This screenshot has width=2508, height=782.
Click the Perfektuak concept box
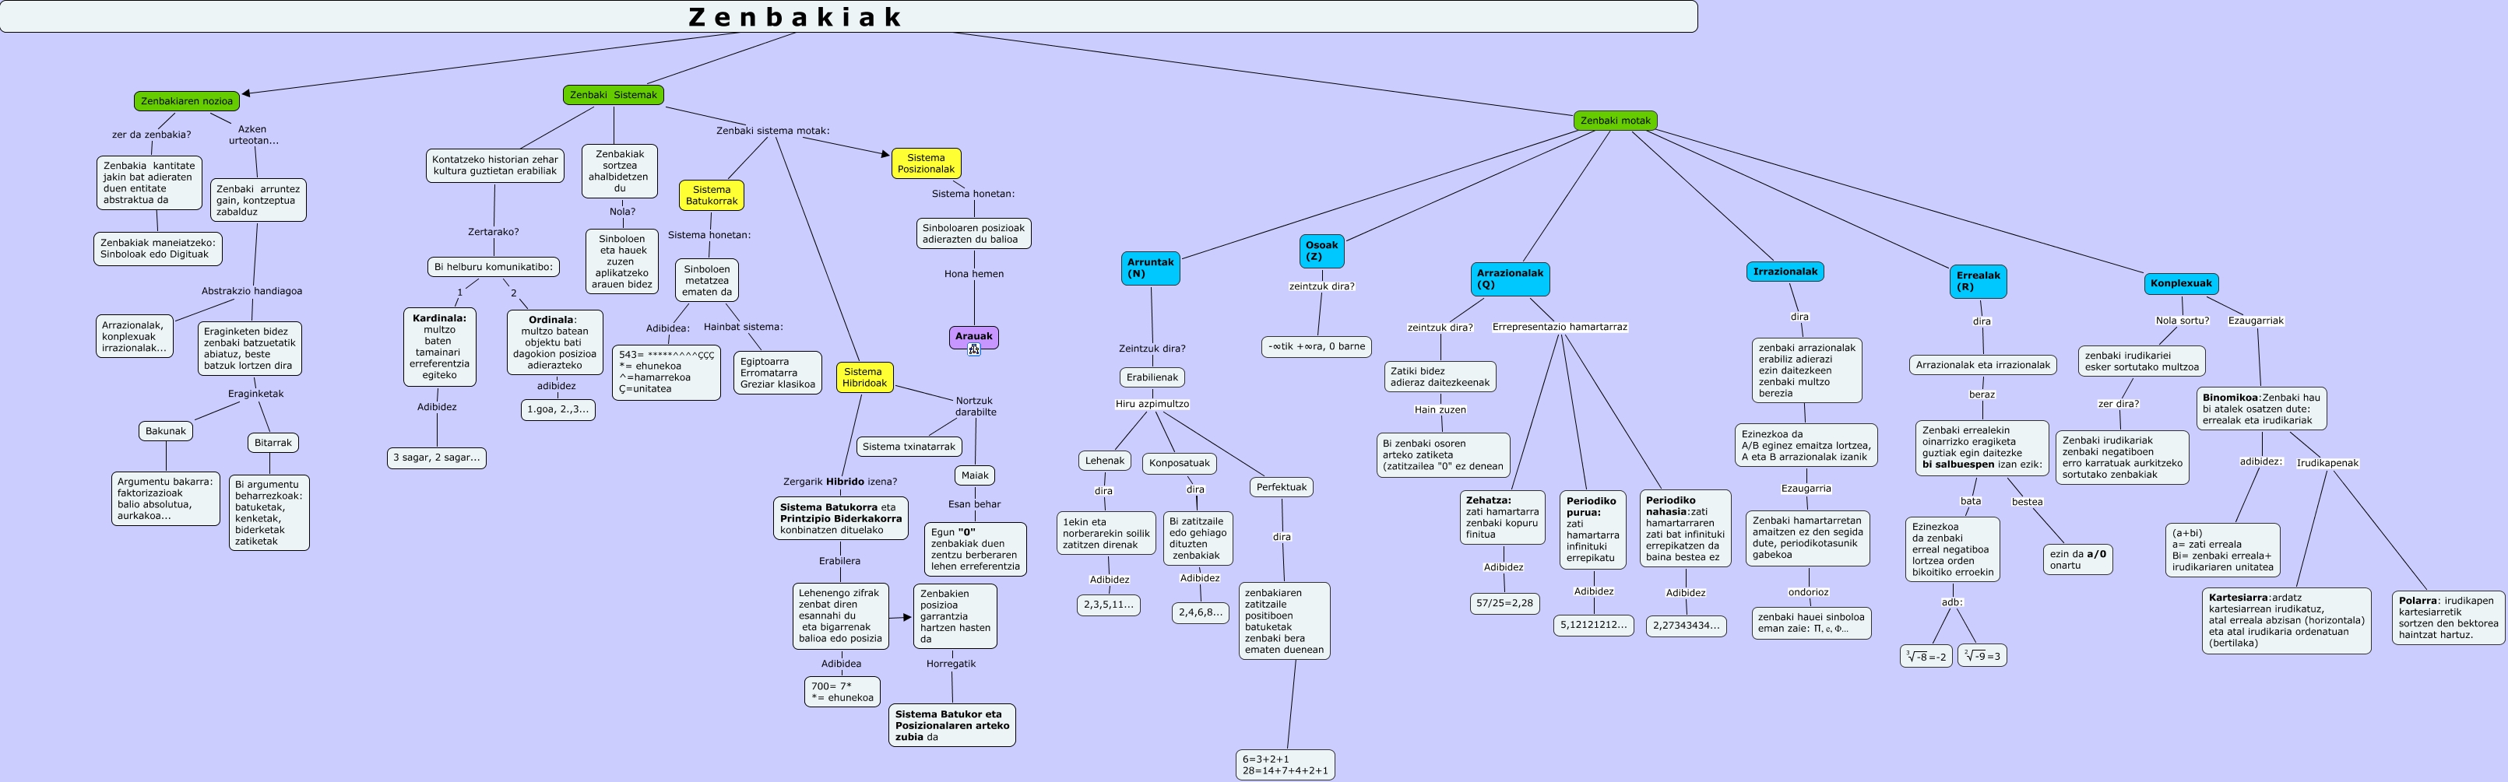pyautogui.click(x=1282, y=487)
